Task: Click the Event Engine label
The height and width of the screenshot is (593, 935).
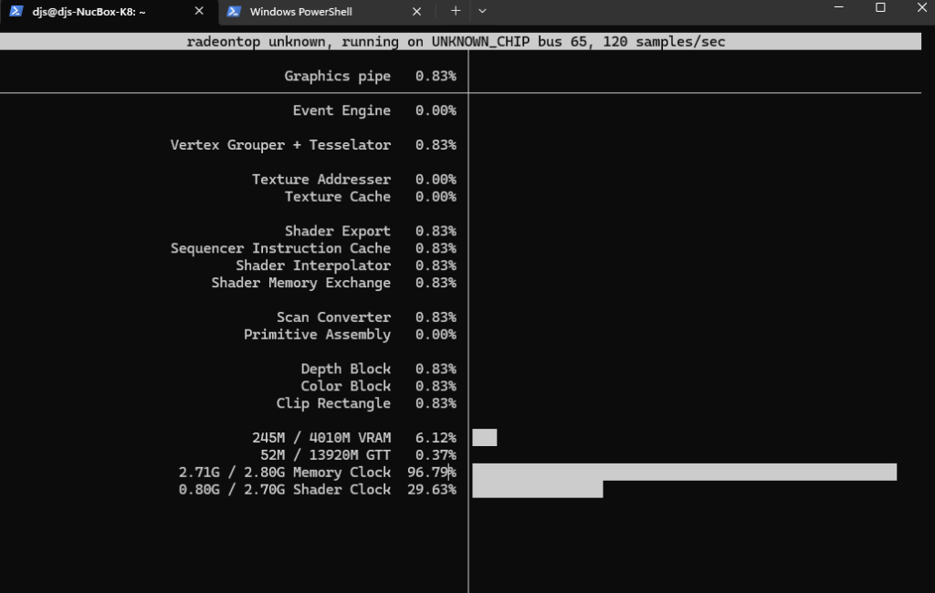Action: [341, 110]
